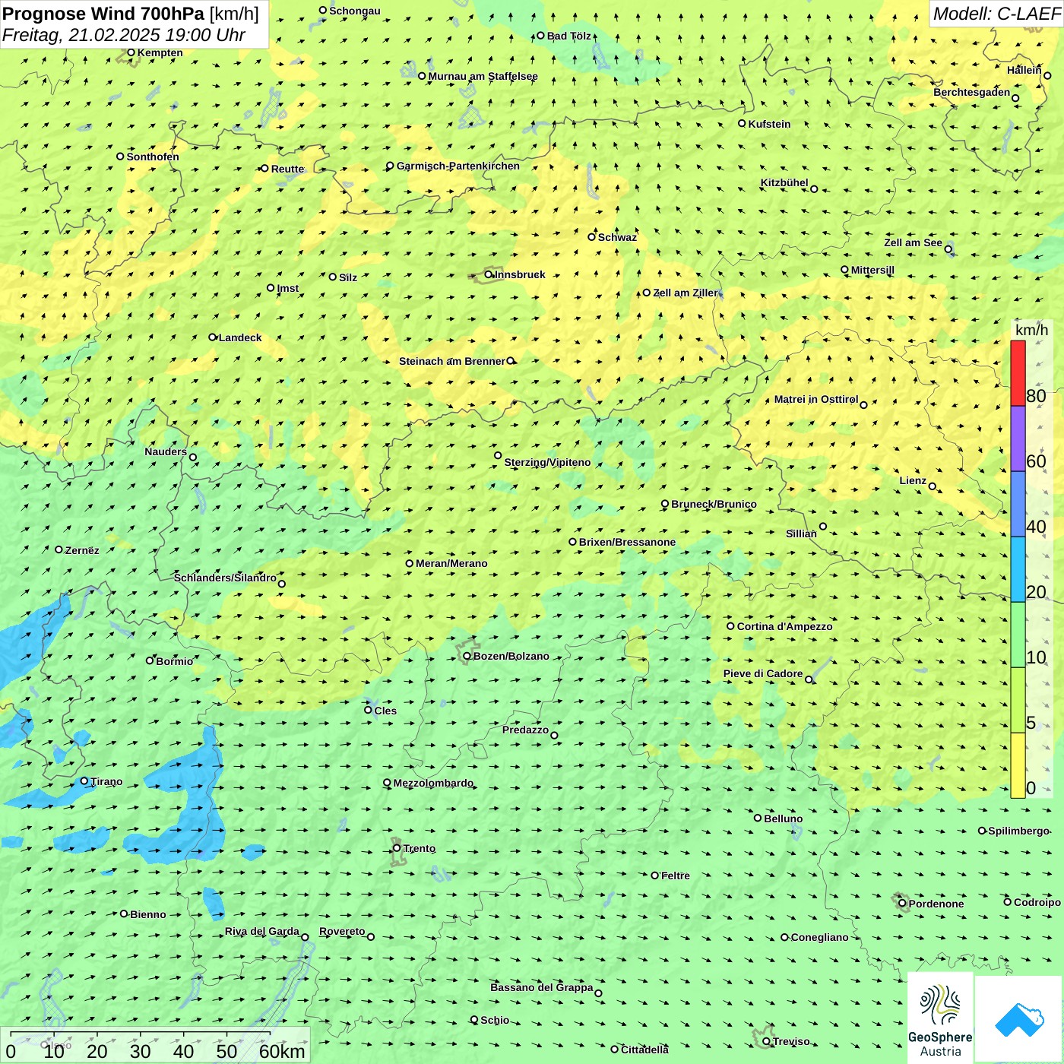Click the Bad Tölz location marker
Screen dimensions: 1064x1064
click(x=541, y=36)
